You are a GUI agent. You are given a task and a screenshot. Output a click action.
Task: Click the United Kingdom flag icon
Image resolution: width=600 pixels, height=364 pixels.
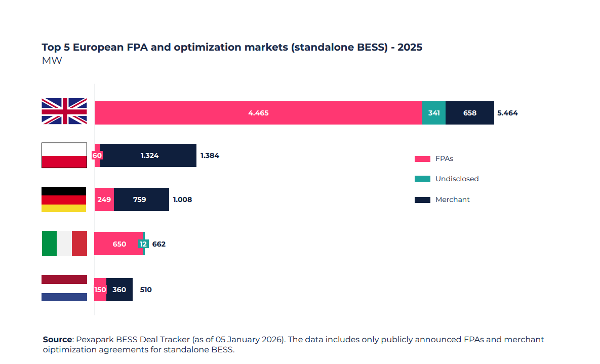tap(64, 112)
